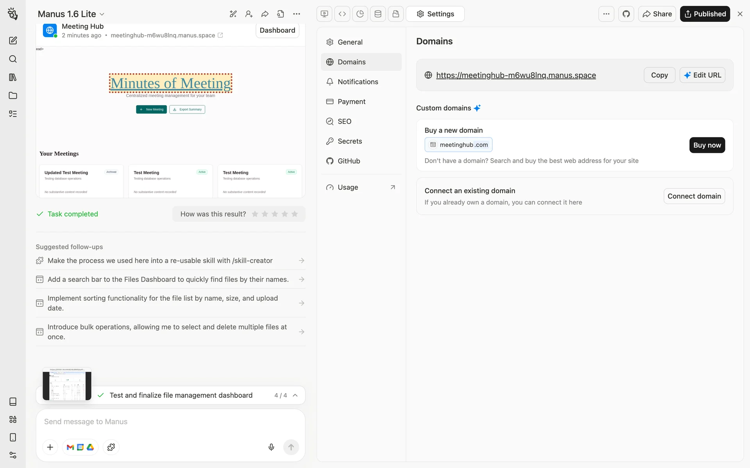The image size is (750, 468).
Task: Switch to SEO settings section
Action: tap(344, 121)
